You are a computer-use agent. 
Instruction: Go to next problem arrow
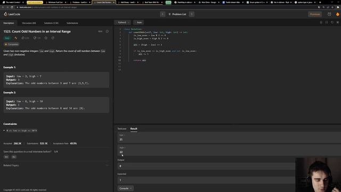[192, 14]
